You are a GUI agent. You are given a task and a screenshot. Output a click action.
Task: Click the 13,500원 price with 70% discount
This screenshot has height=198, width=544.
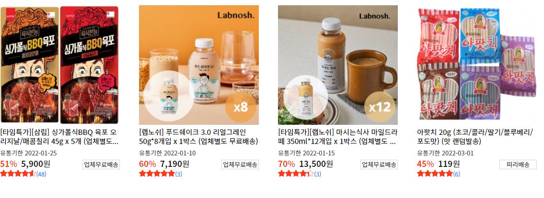[x=316, y=164]
